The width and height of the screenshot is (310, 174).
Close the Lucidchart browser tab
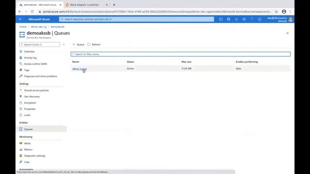[x=107, y=5]
